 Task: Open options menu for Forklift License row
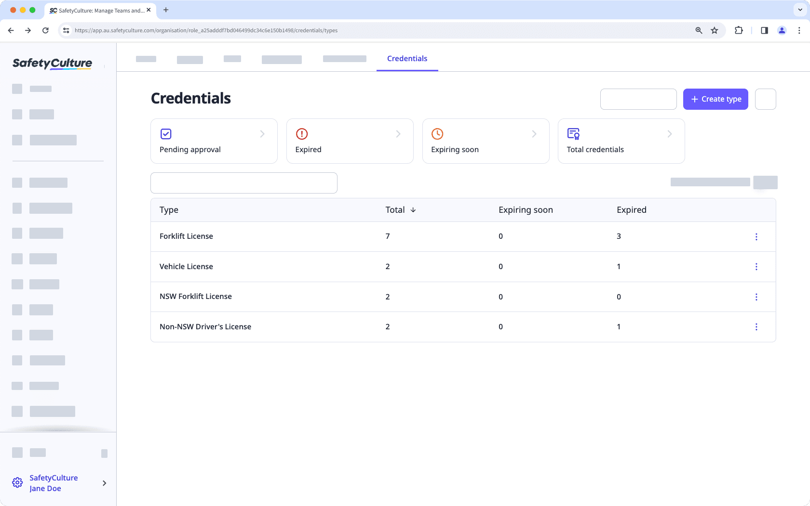756,237
